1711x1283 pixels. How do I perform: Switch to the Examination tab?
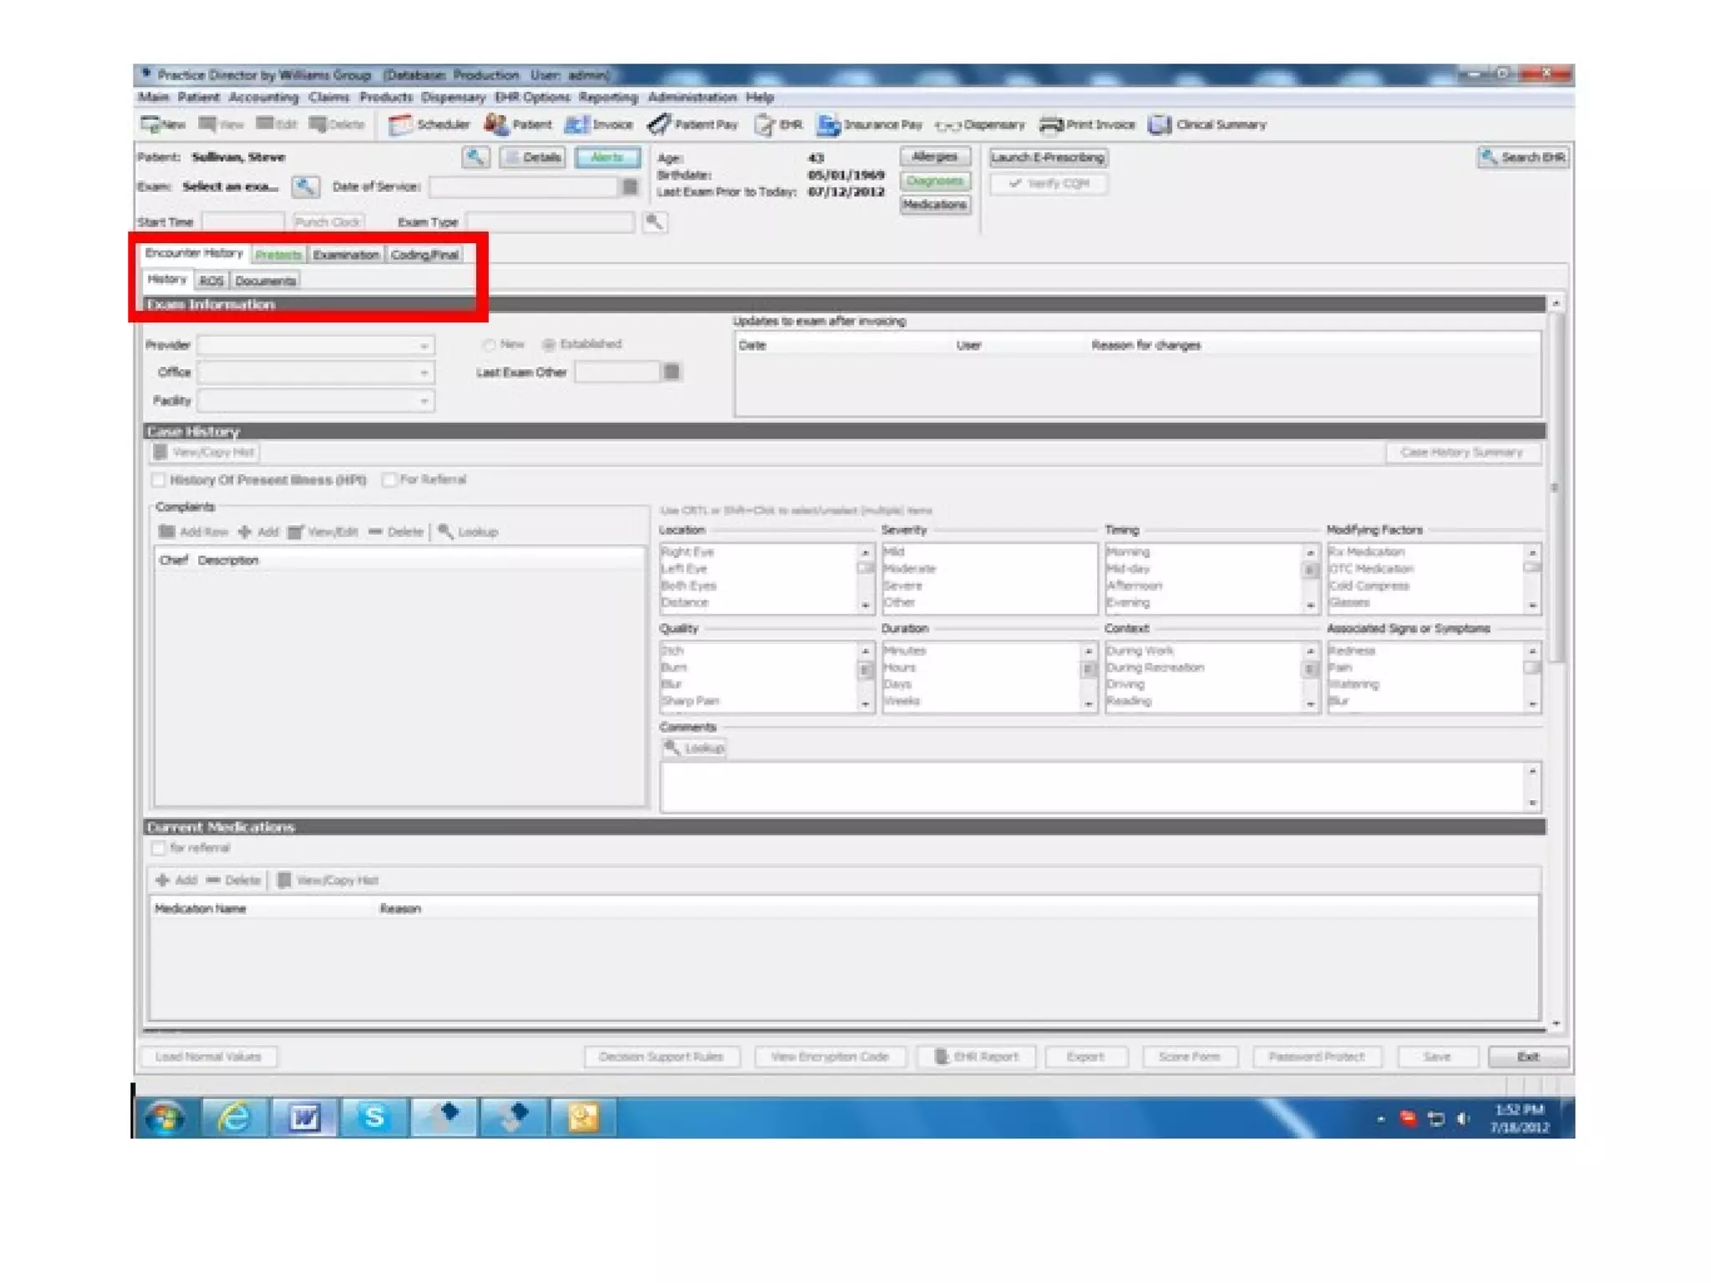pyautogui.click(x=346, y=255)
